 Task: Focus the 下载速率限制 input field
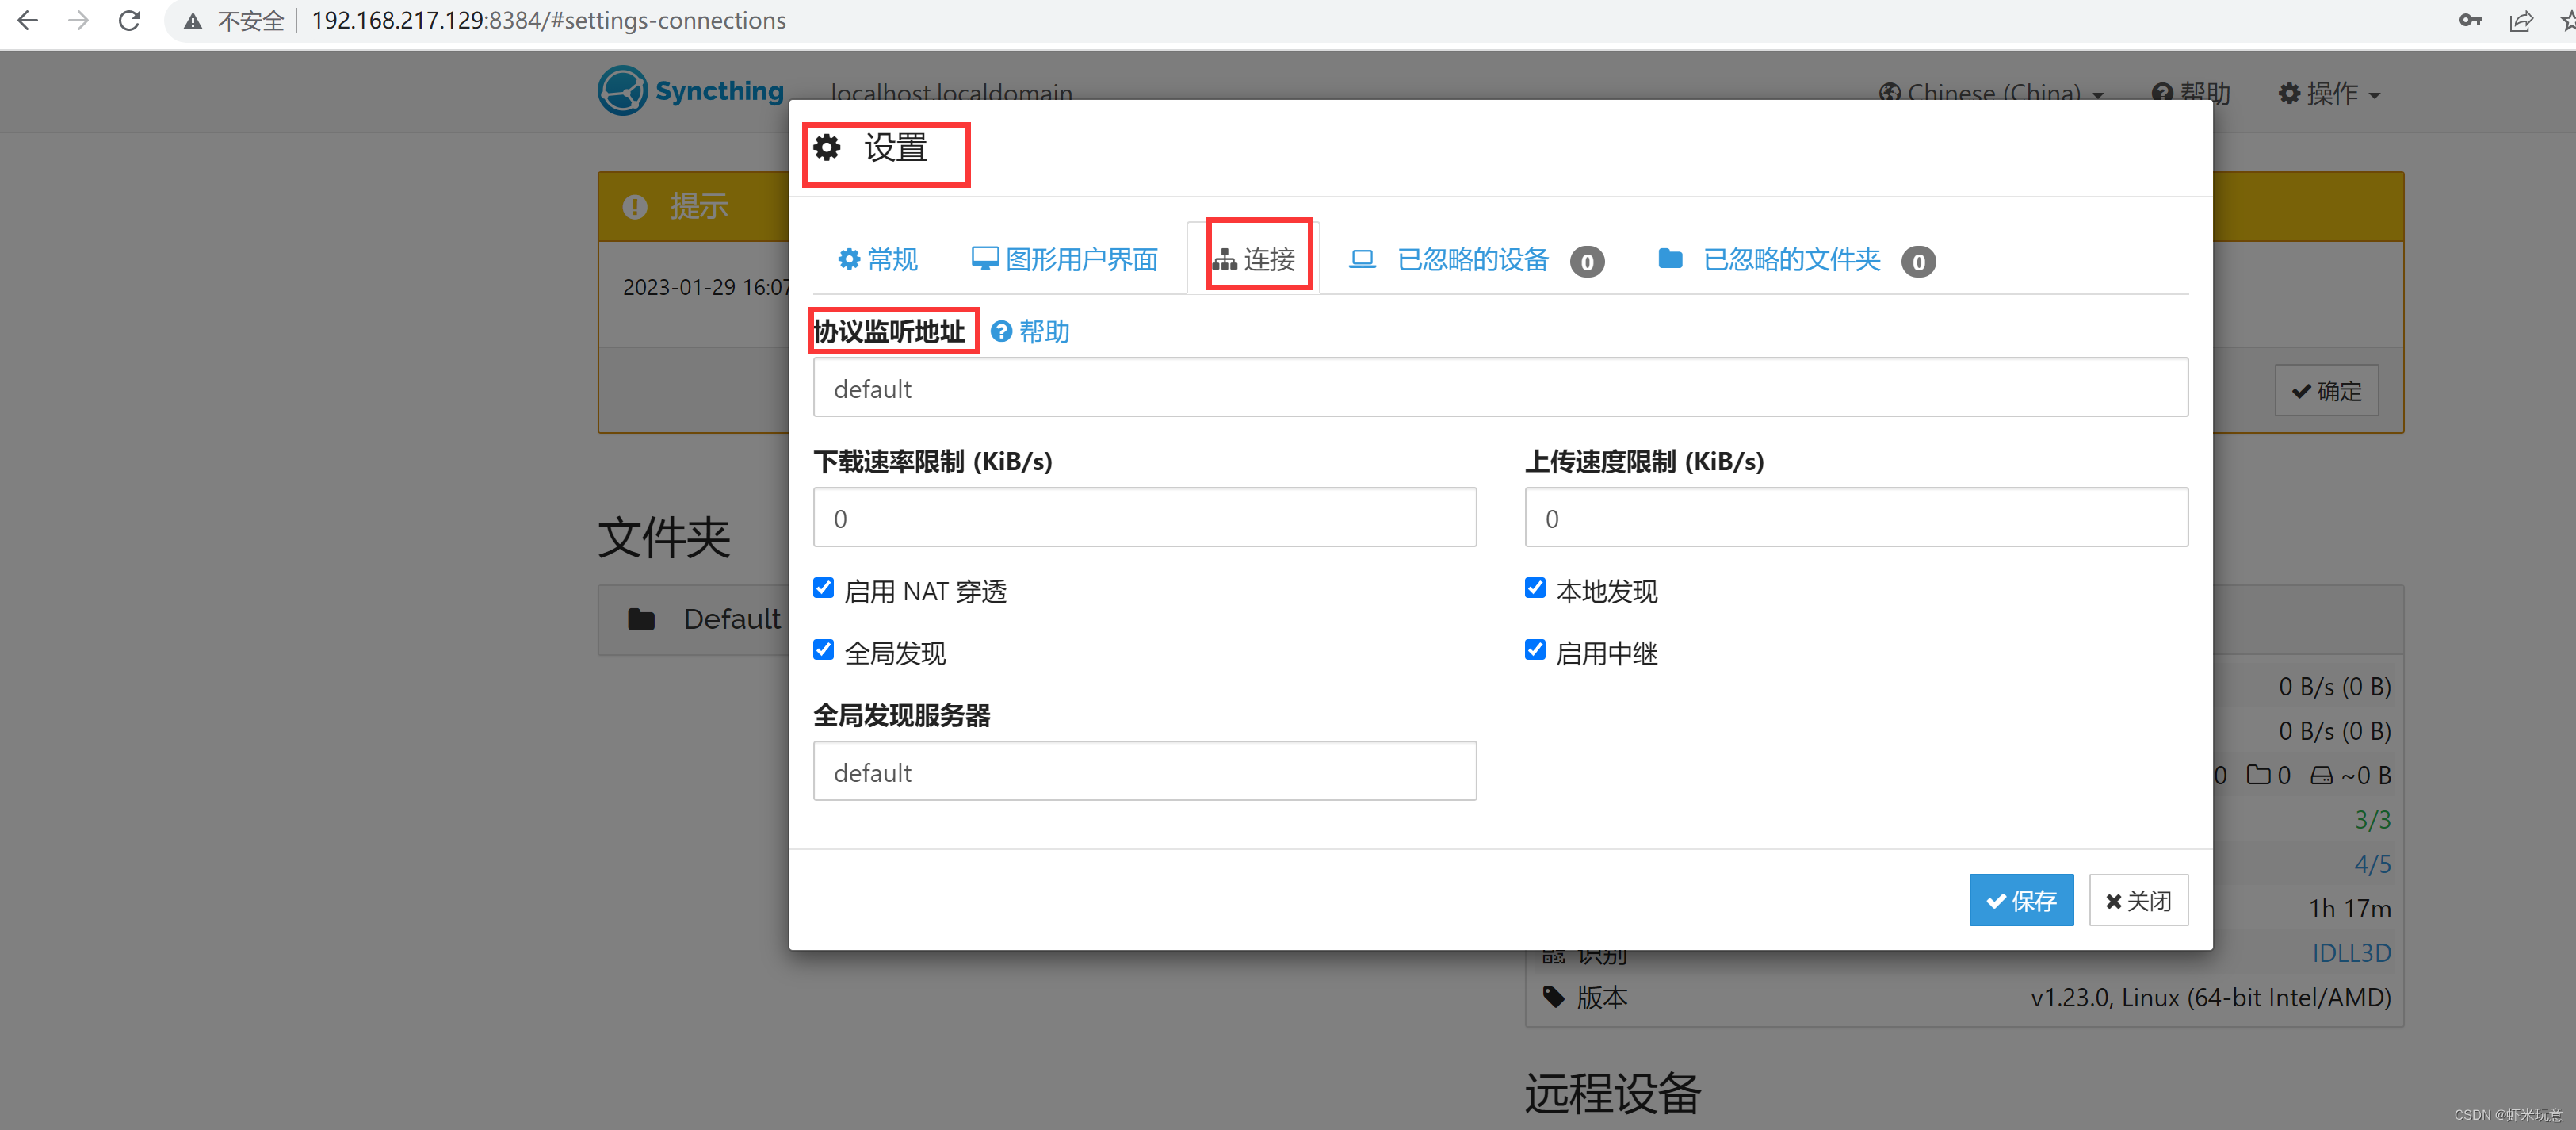coord(1144,519)
